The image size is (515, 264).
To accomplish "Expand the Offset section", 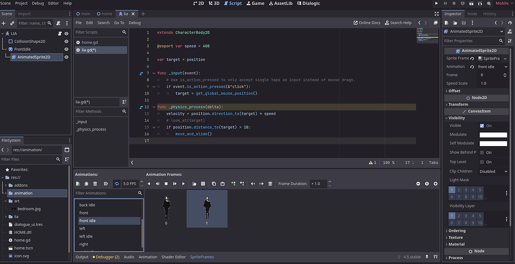I will tap(454, 91).
